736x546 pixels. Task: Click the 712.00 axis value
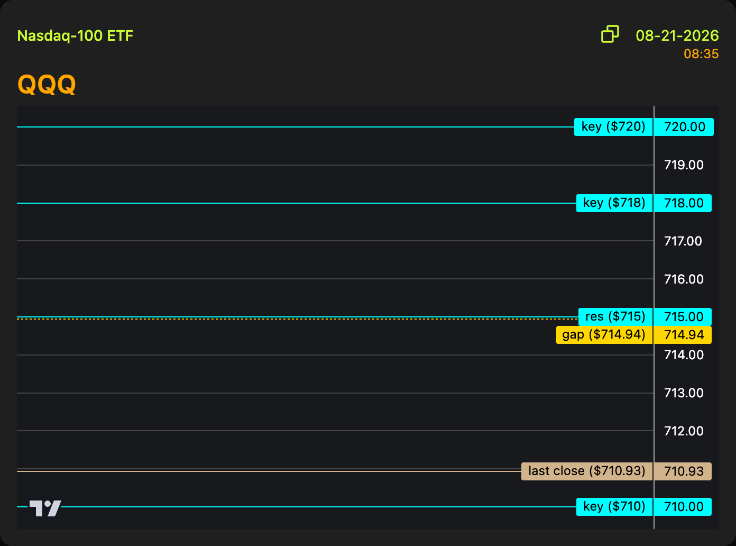click(684, 431)
